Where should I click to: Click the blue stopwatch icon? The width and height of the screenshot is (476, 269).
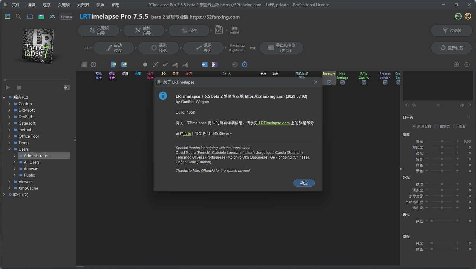pos(245,64)
